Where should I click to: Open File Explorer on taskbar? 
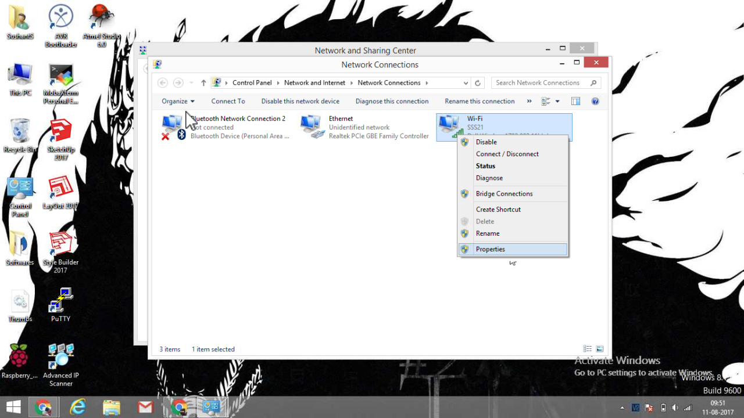coord(111,407)
